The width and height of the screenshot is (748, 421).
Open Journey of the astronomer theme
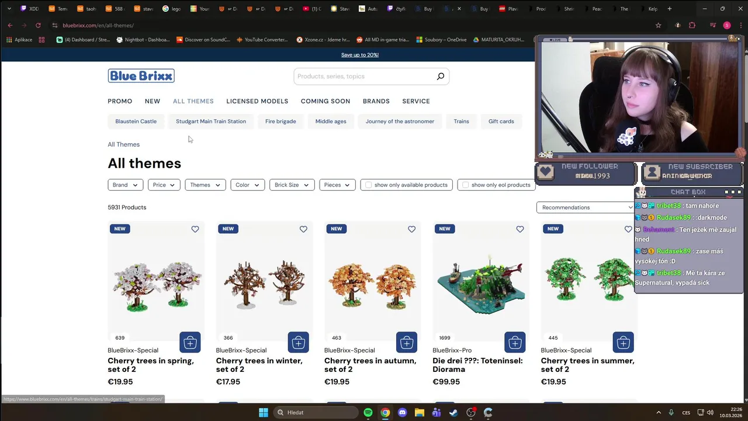click(x=400, y=121)
